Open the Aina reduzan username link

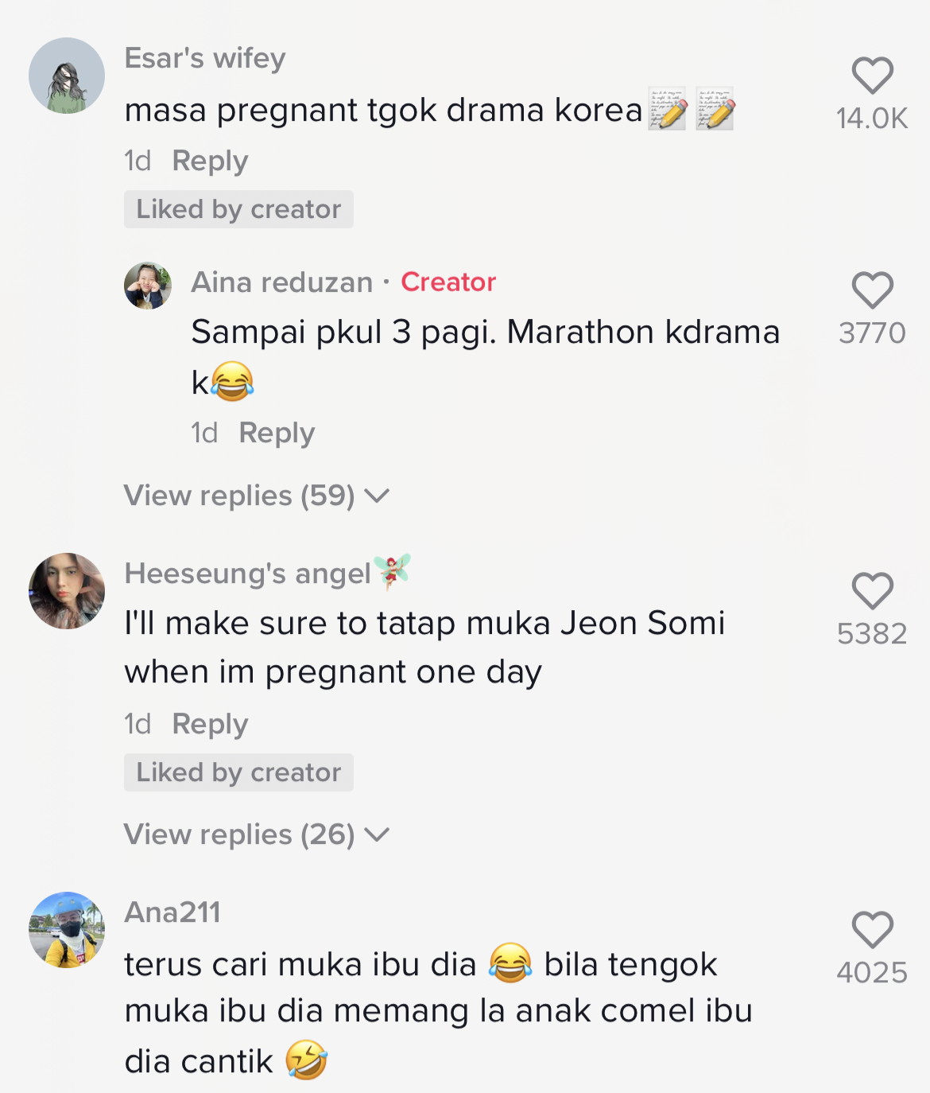[x=282, y=282]
